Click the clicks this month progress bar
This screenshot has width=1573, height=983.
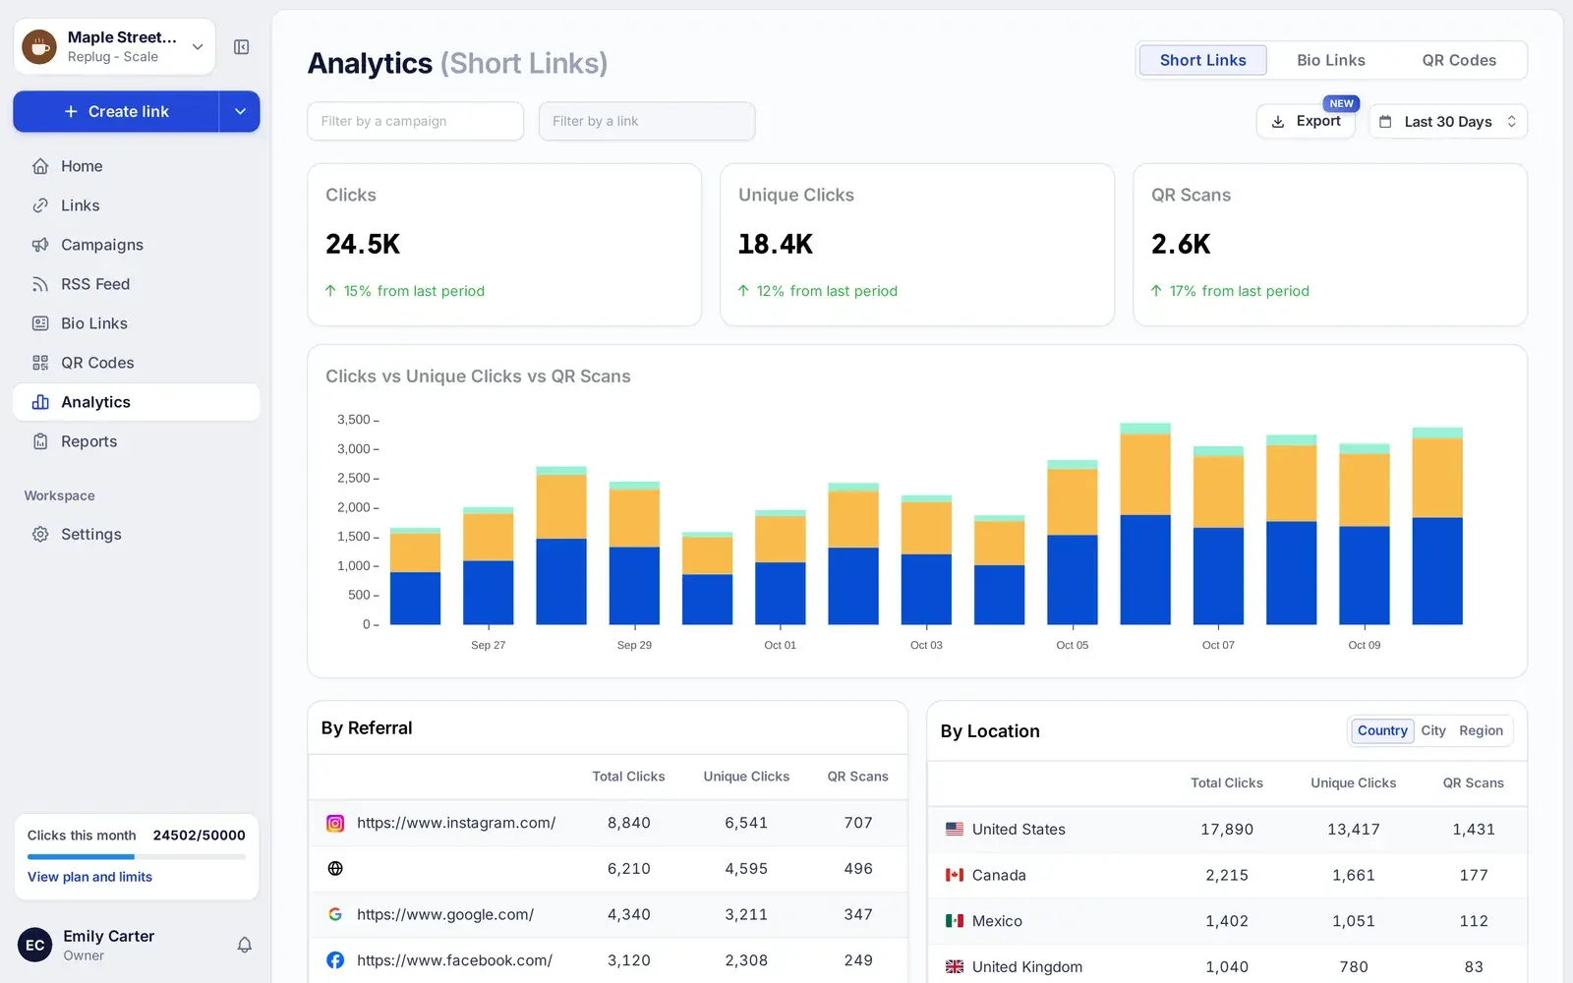coord(137,857)
